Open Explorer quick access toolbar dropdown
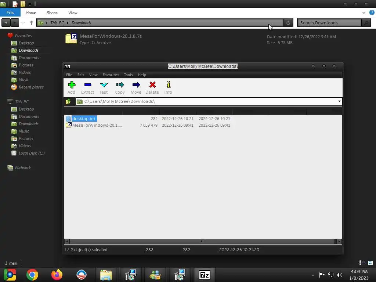Screen dimensions: 376x282 coord(30,4)
